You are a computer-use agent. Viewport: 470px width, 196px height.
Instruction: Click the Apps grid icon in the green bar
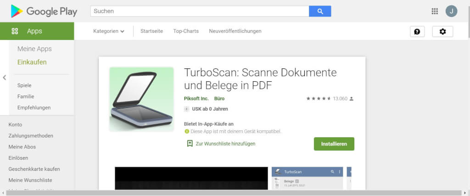(15, 31)
